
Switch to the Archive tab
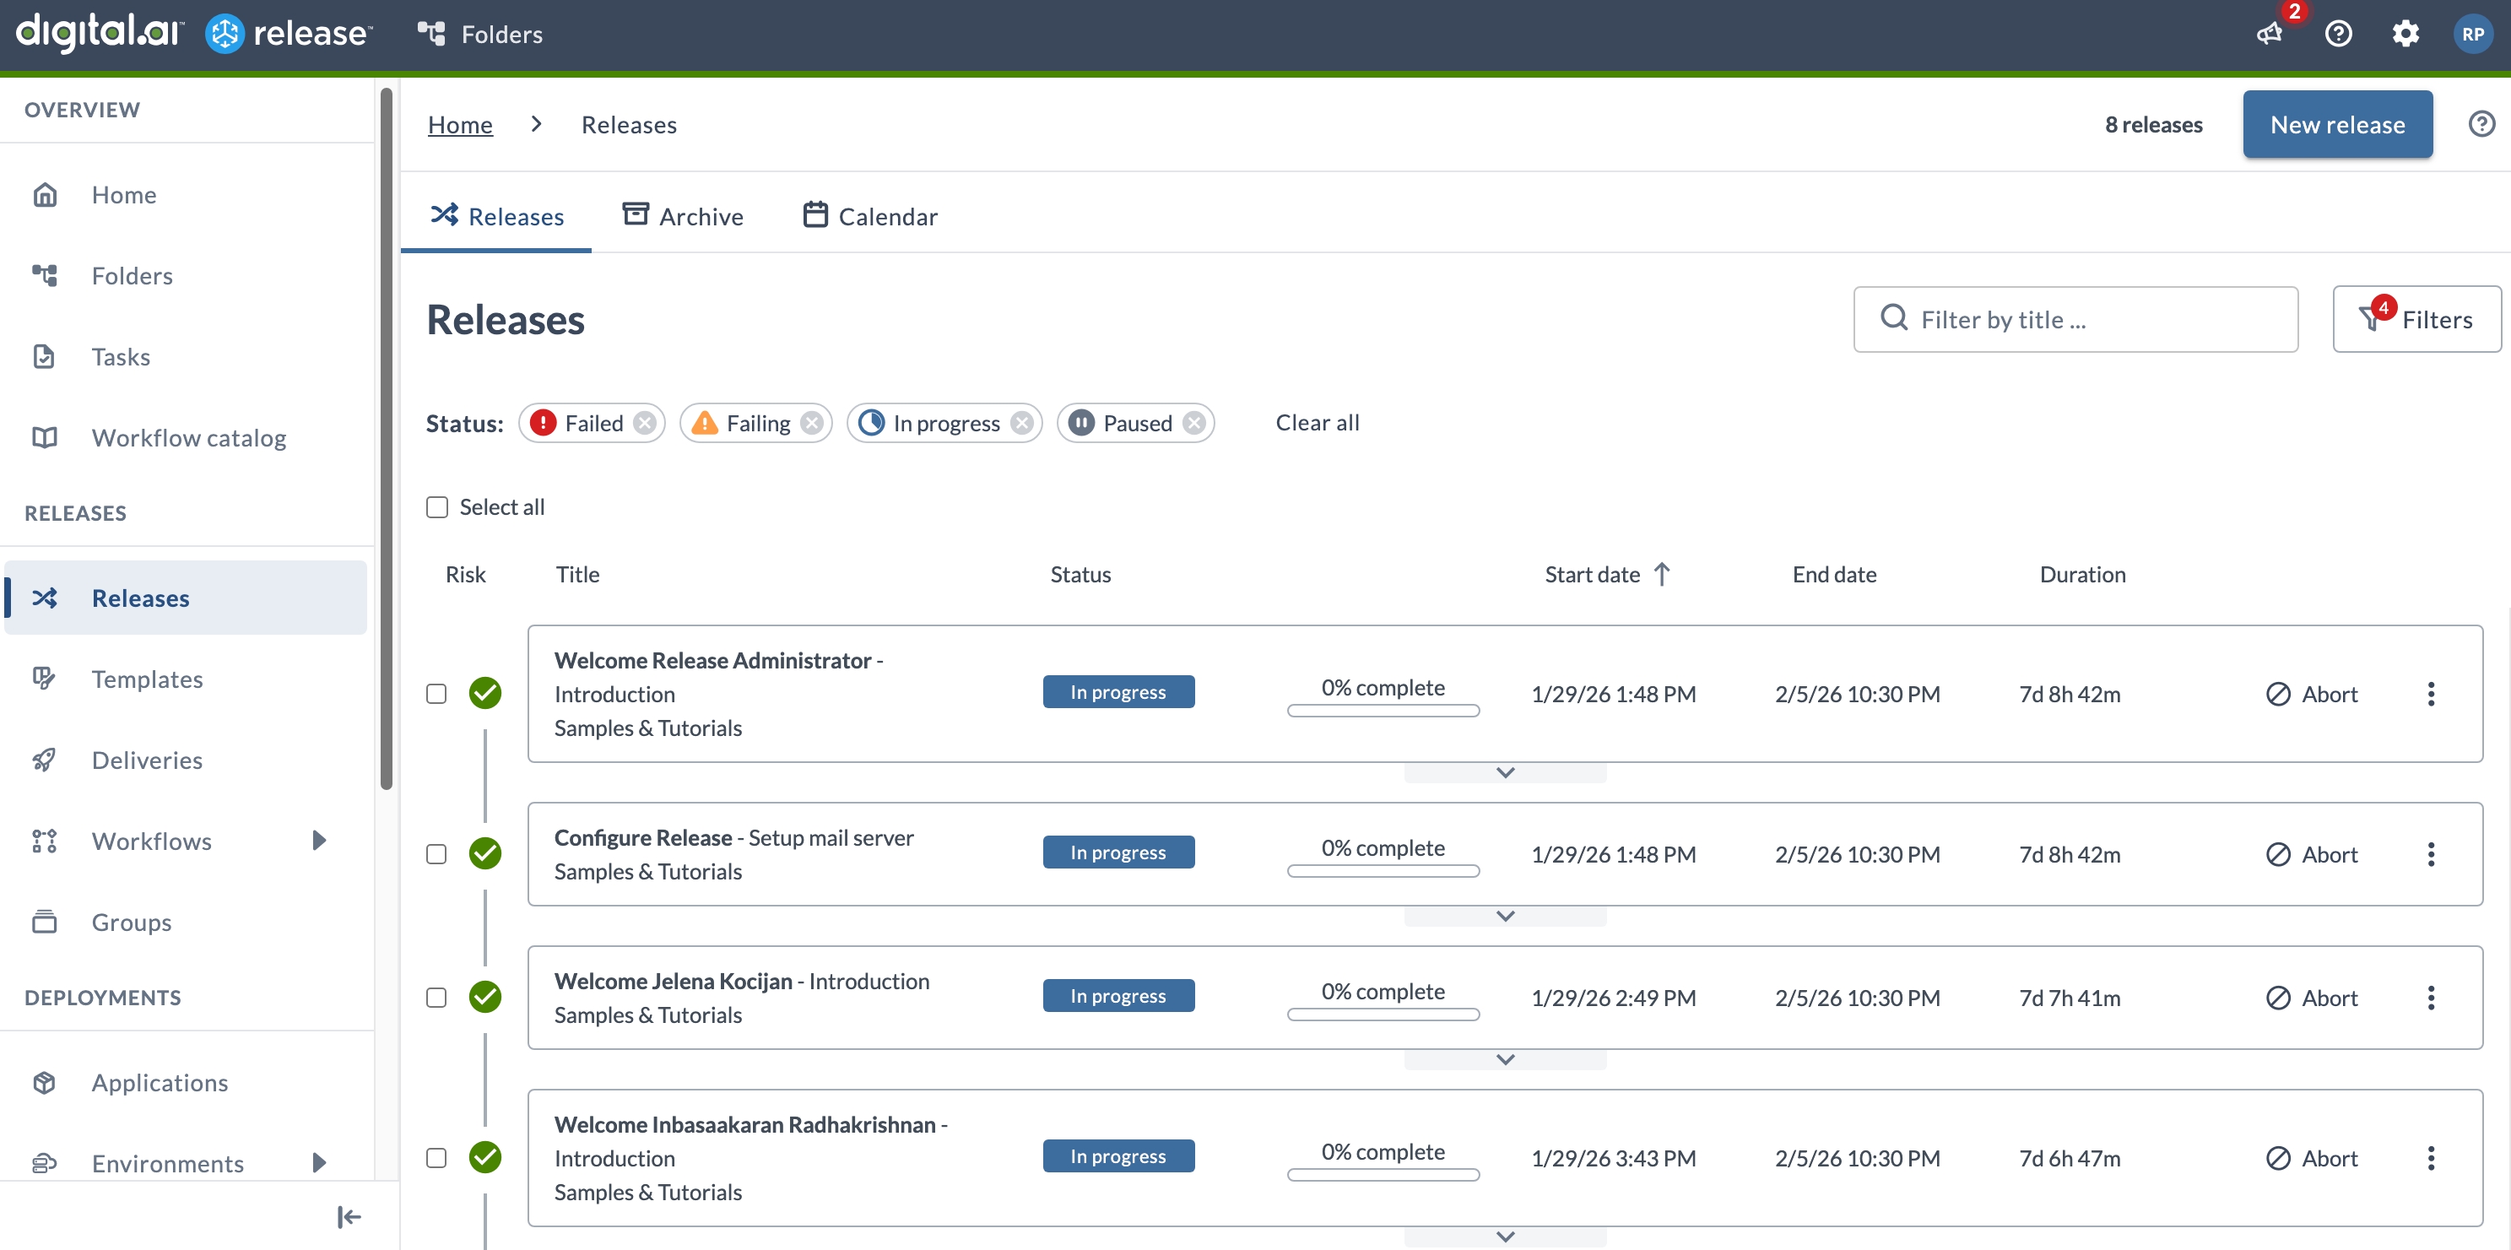click(682, 215)
